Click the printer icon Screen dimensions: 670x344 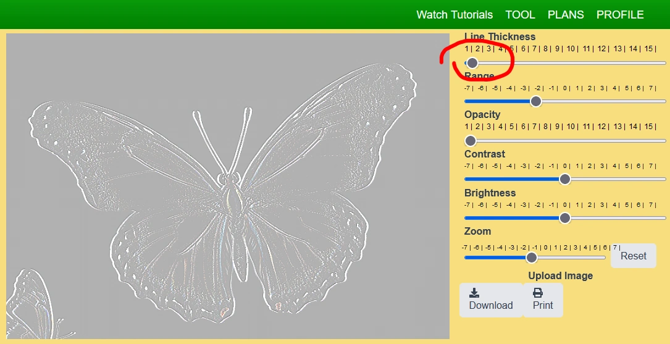click(x=538, y=293)
